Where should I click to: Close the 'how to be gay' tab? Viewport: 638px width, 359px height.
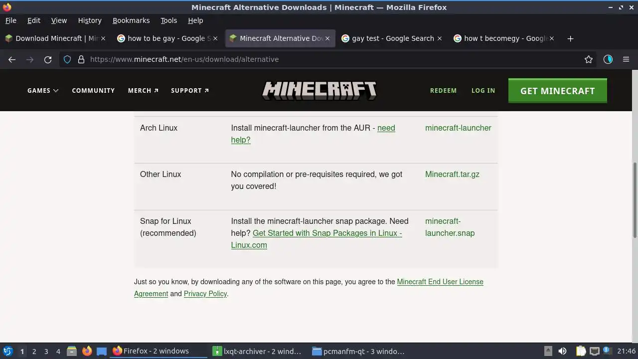click(215, 38)
